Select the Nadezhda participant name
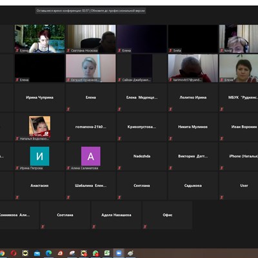This screenshot has height=258, width=258. point(142,156)
